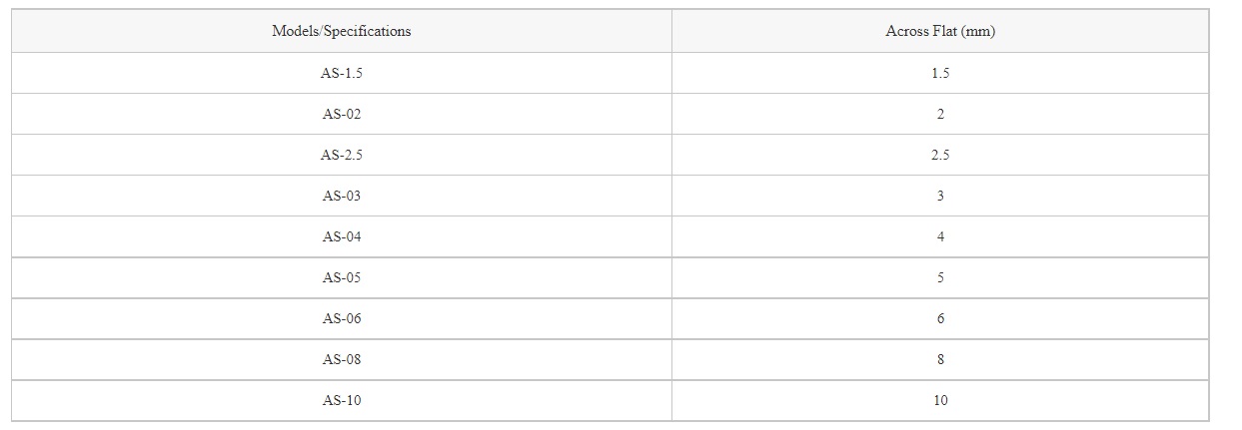Click the Models/Specifications column header
Image resolution: width=1242 pixels, height=430 pixels.
click(342, 31)
